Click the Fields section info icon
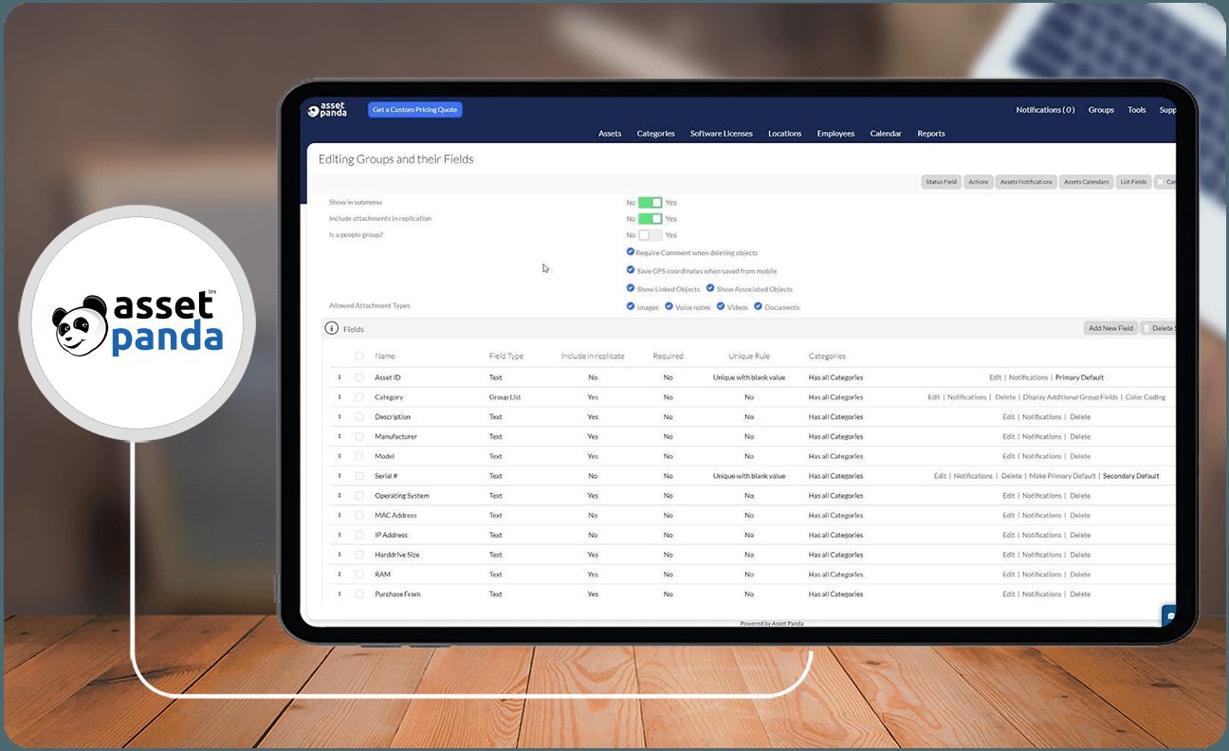Image resolution: width=1229 pixels, height=751 pixels. [x=332, y=328]
